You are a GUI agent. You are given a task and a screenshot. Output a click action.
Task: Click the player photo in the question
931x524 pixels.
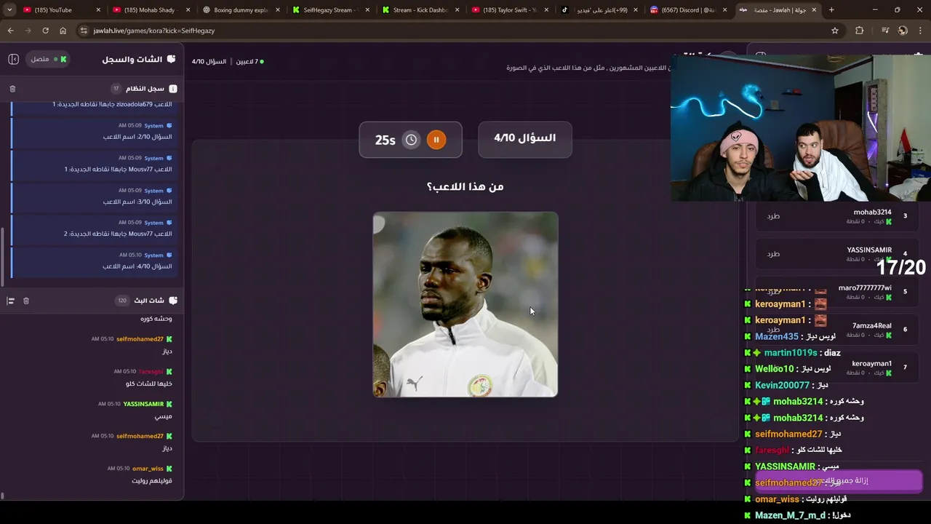coord(465,304)
